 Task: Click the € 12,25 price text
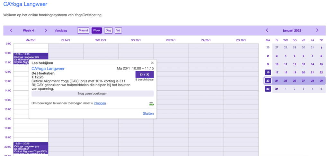coord(38,77)
